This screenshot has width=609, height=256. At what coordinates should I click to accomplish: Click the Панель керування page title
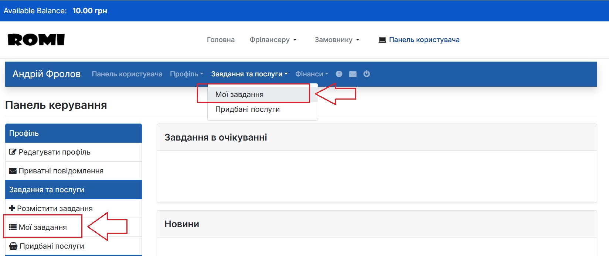56,105
